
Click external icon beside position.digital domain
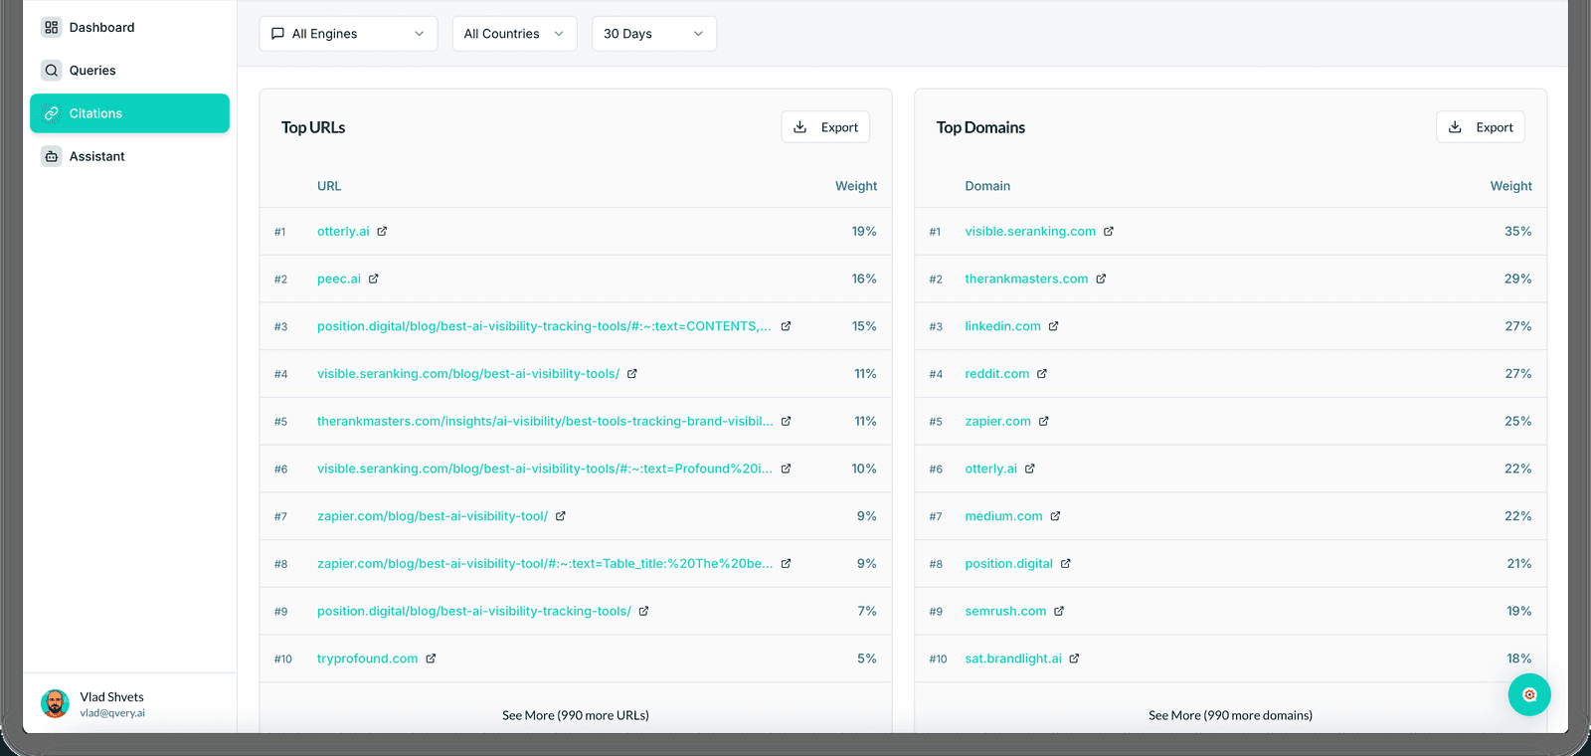[x=1066, y=563]
